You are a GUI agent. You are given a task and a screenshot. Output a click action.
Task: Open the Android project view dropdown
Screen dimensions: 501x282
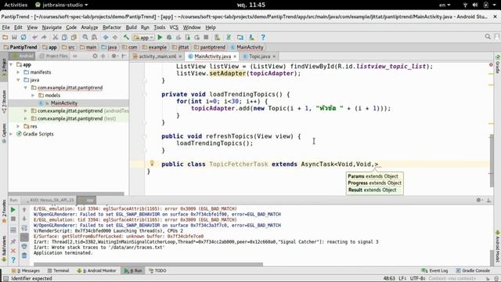coord(22,56)
